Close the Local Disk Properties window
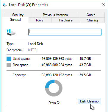The image size is (108, 112). [103, 4]
